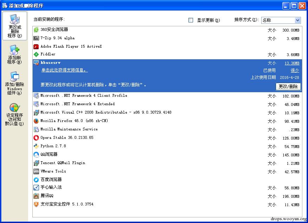The width and height of the screenshot is (308, 223).
Task: Select the VMware Tools entry
Action: [x=53, y=171]
